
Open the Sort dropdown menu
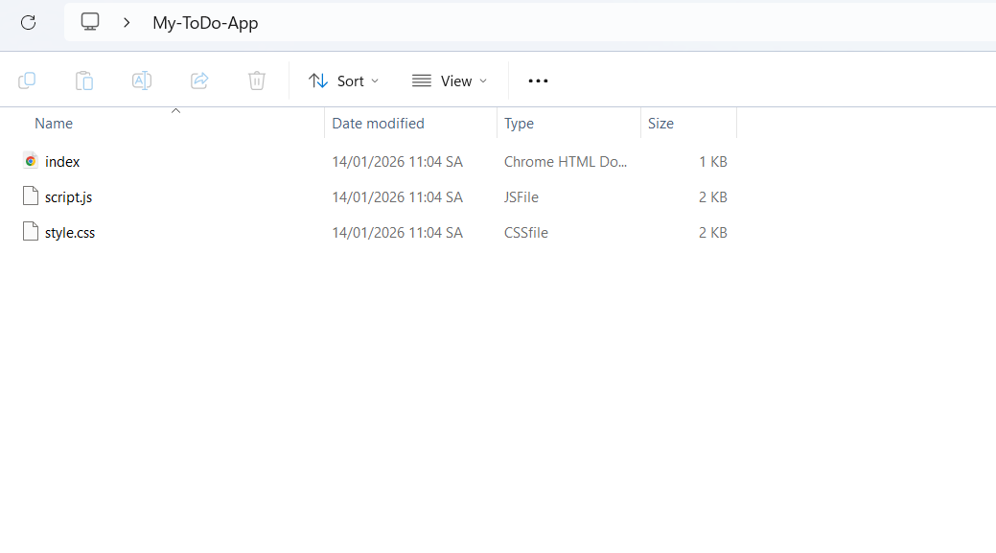344,81
